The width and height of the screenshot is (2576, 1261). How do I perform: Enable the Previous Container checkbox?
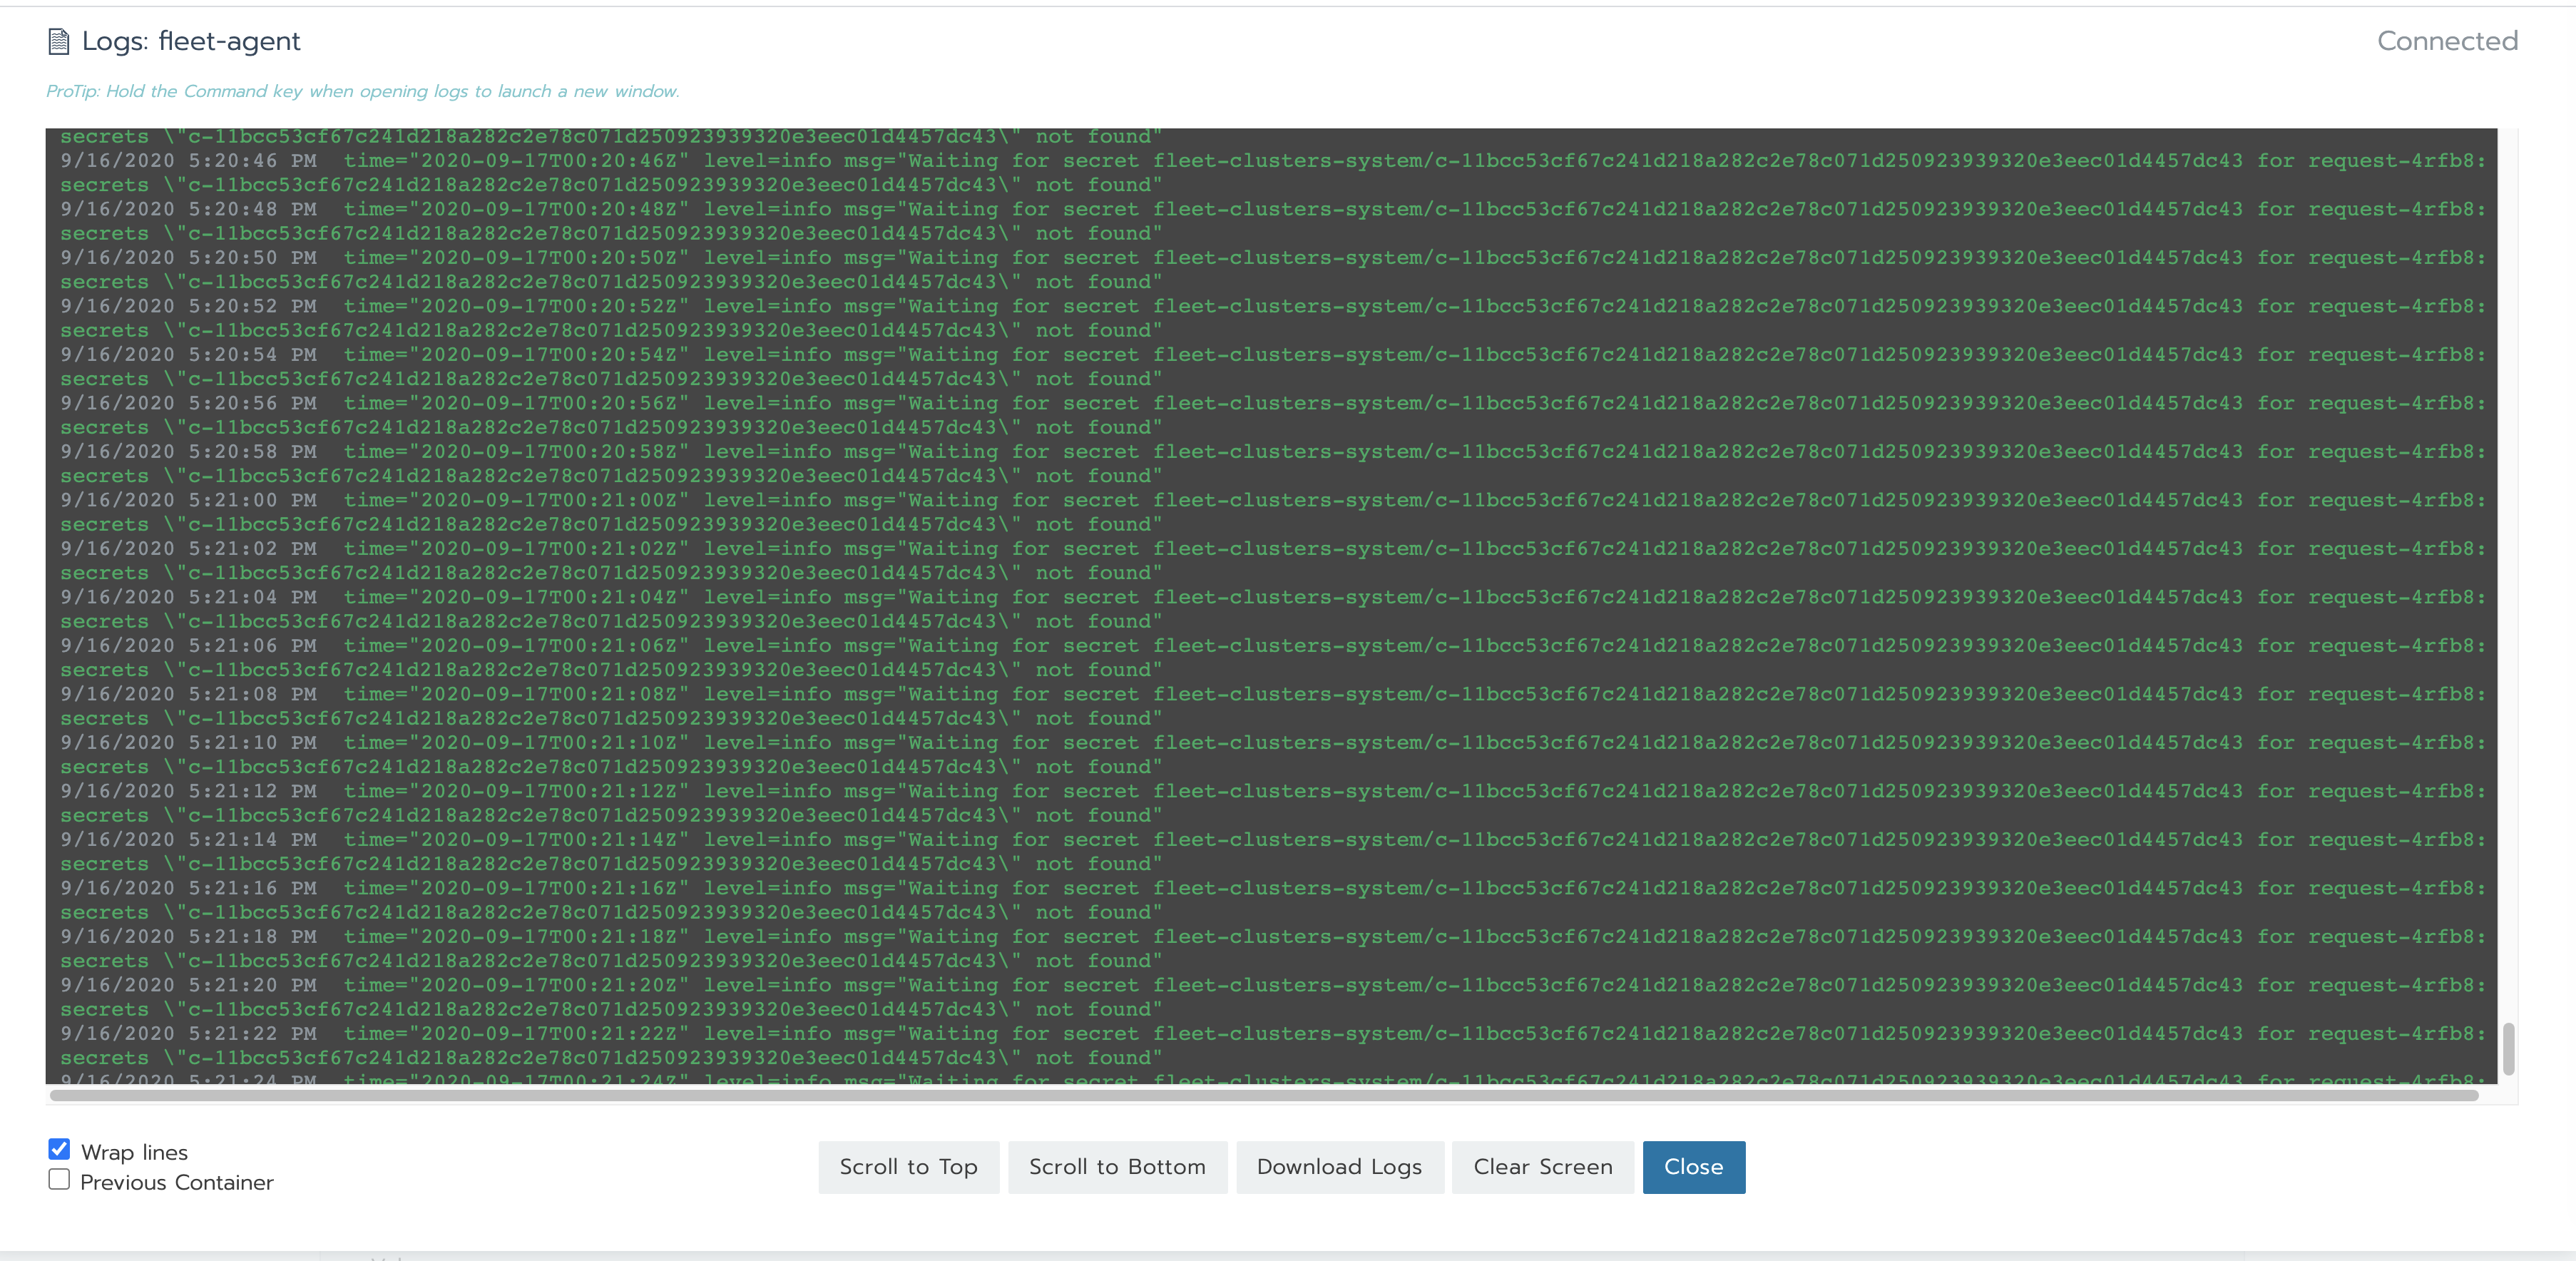click(59, 1180)
